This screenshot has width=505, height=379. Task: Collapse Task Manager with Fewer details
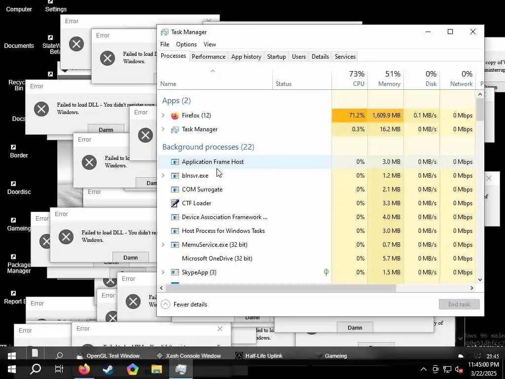click(184, 304)
